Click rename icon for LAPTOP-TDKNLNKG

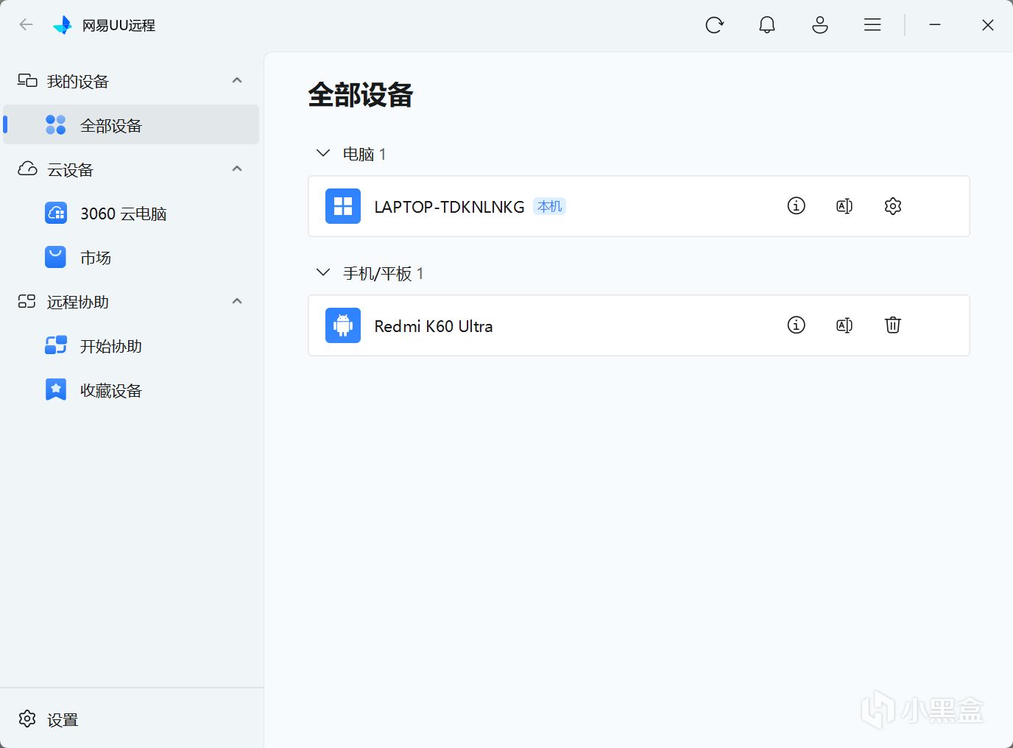pyautogui.click(x=844, y=206)
